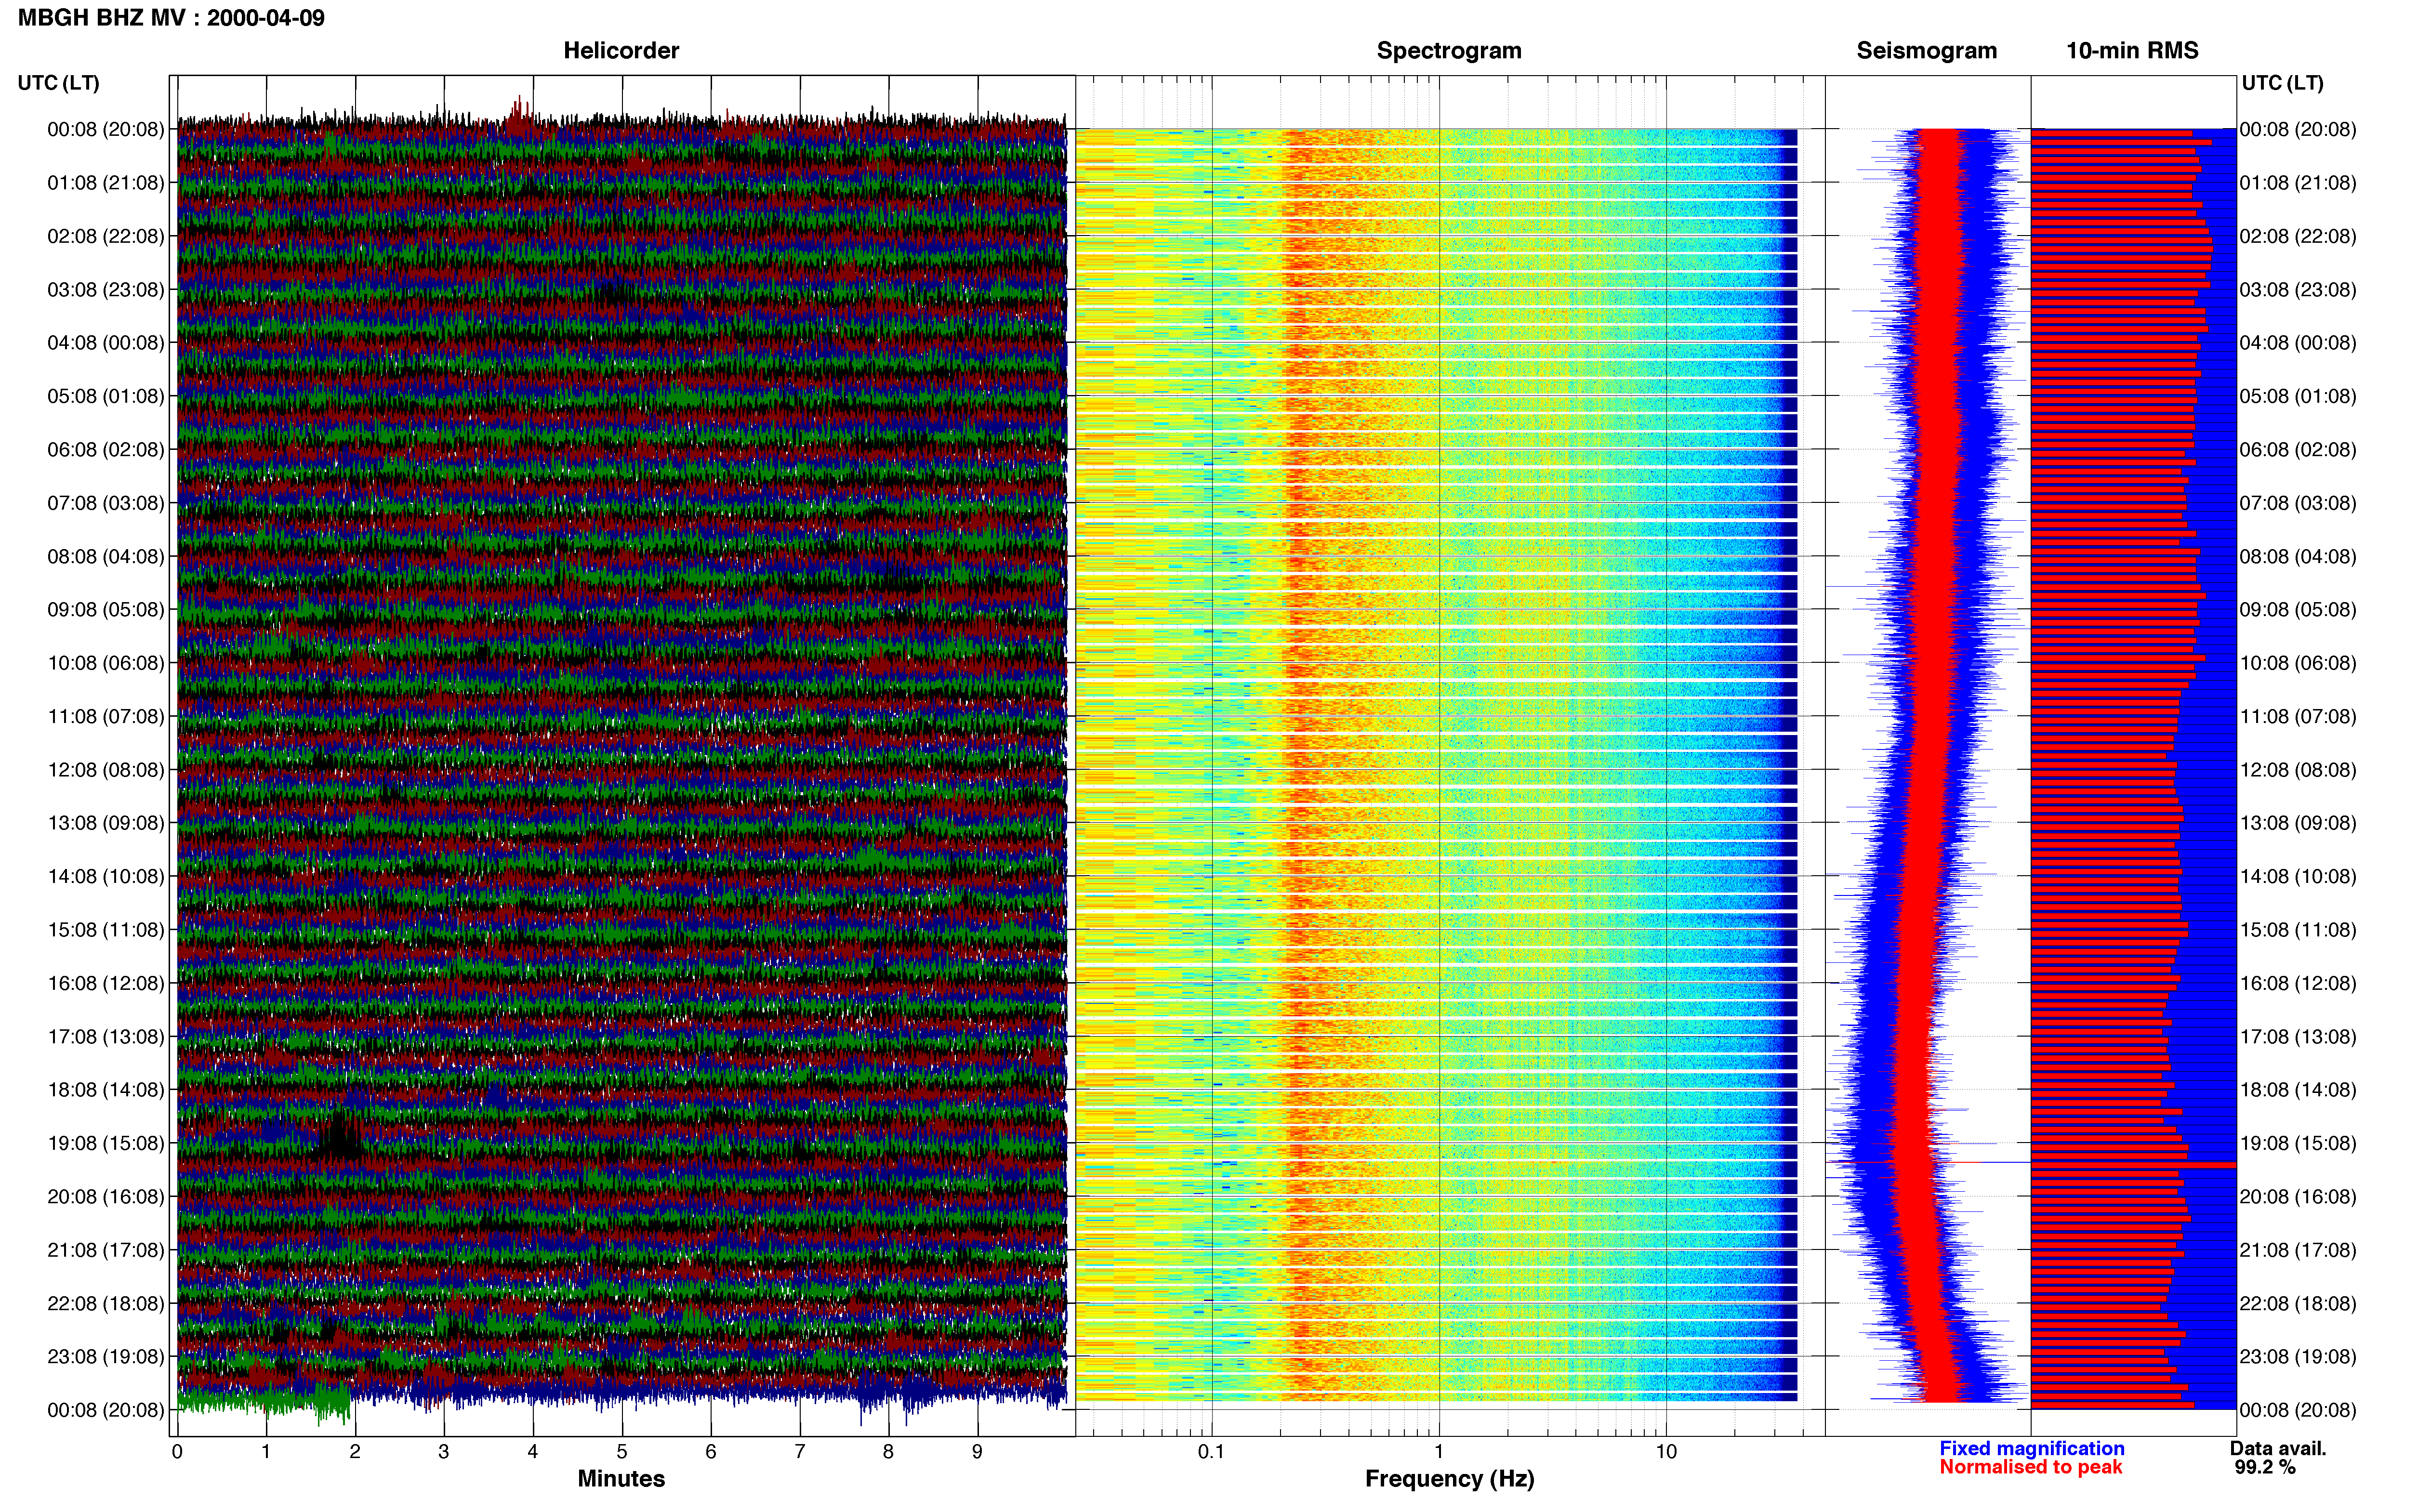Image resolution: width=2418 pixels, height=1512 pixels.
Task: Click right-side time label 10:08 (06:08)
Action: tap(2298, 663)
